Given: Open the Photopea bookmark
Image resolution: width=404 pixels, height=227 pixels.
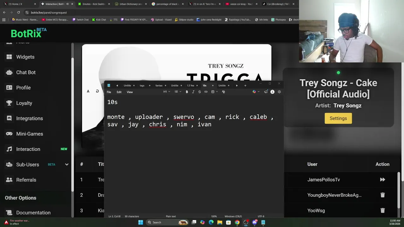Looking at the screenshot, I should pos(278,20).
